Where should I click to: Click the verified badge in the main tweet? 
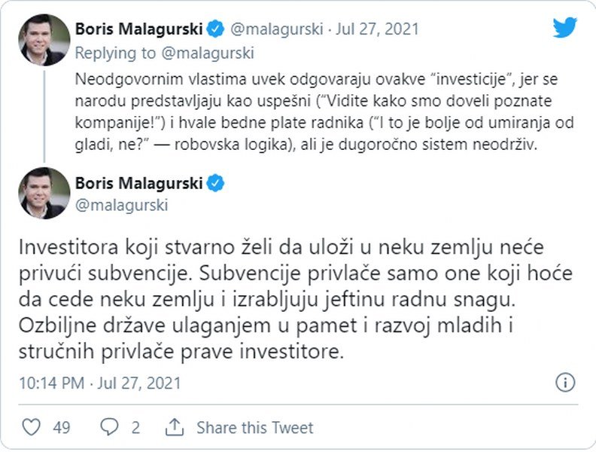215,183
